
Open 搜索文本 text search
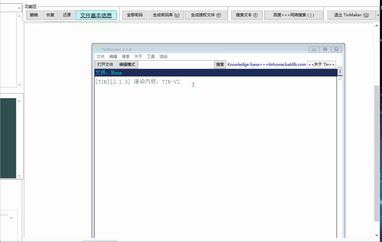tap(247, 15)
